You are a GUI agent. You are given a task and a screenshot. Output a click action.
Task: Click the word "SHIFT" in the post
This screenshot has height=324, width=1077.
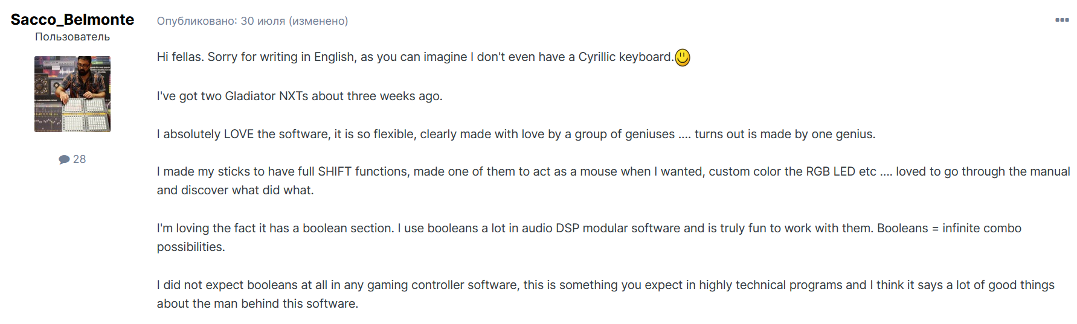tap(335, 171)
